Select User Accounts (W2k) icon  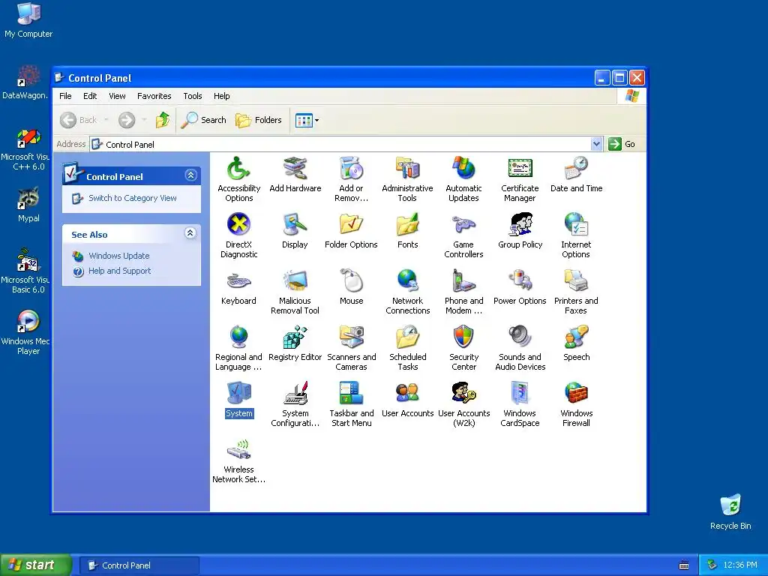tap(463, 404)
